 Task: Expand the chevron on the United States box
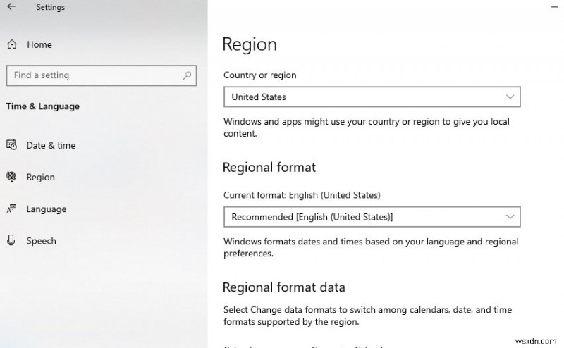[x=511, y=97]
